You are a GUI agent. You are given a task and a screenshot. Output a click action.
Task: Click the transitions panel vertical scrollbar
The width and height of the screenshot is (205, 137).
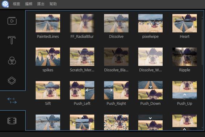(202, 42)
